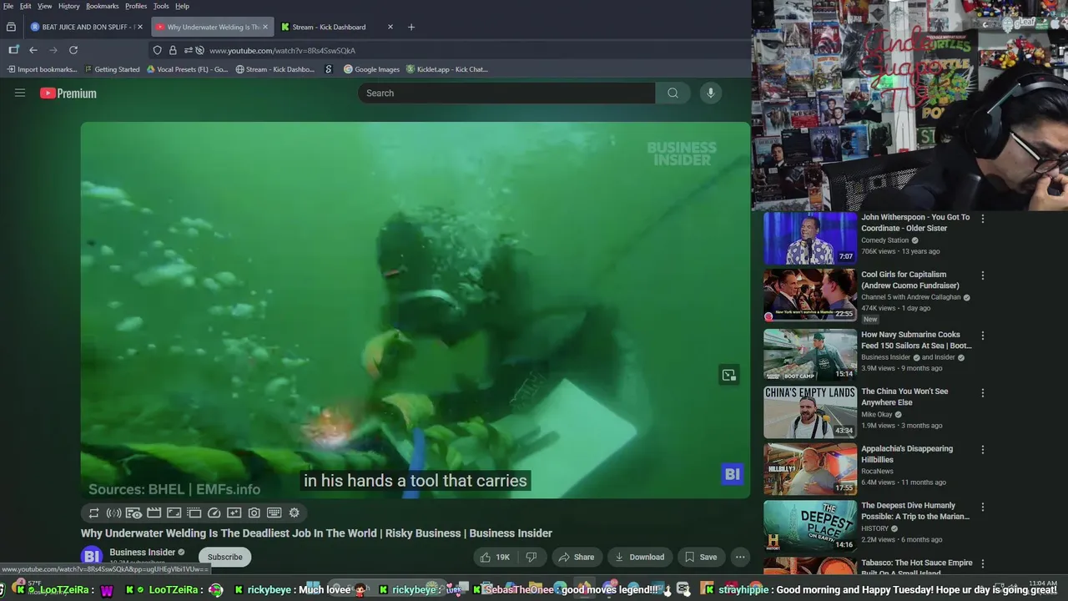The image size is (1068, 601).
Task: Open the Tools menu
Action: click(x=161, y=6)
